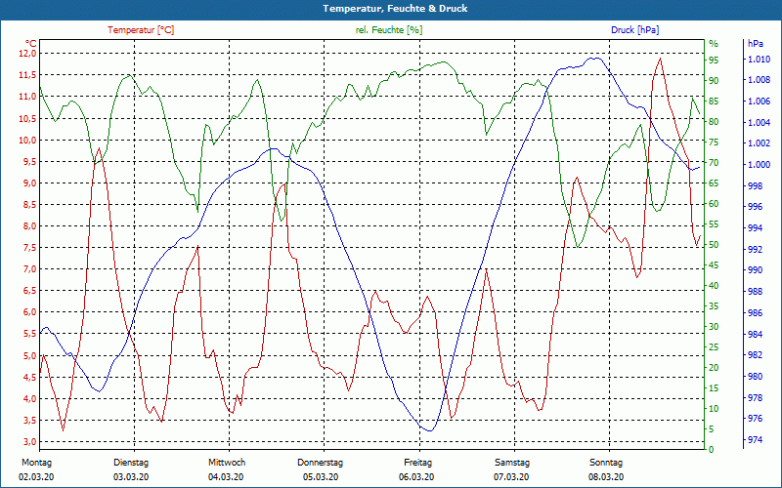This screenshot has width=782, height=488.
Task: Click the 'Freitag' day label
Action: point(418,463)
